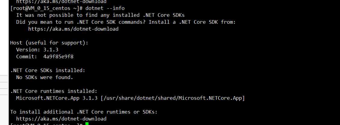Click the /usr/share/dotnet/shared/Microsoft.NETCore.App path
340x125 pixels.
[x=173, y=98]
